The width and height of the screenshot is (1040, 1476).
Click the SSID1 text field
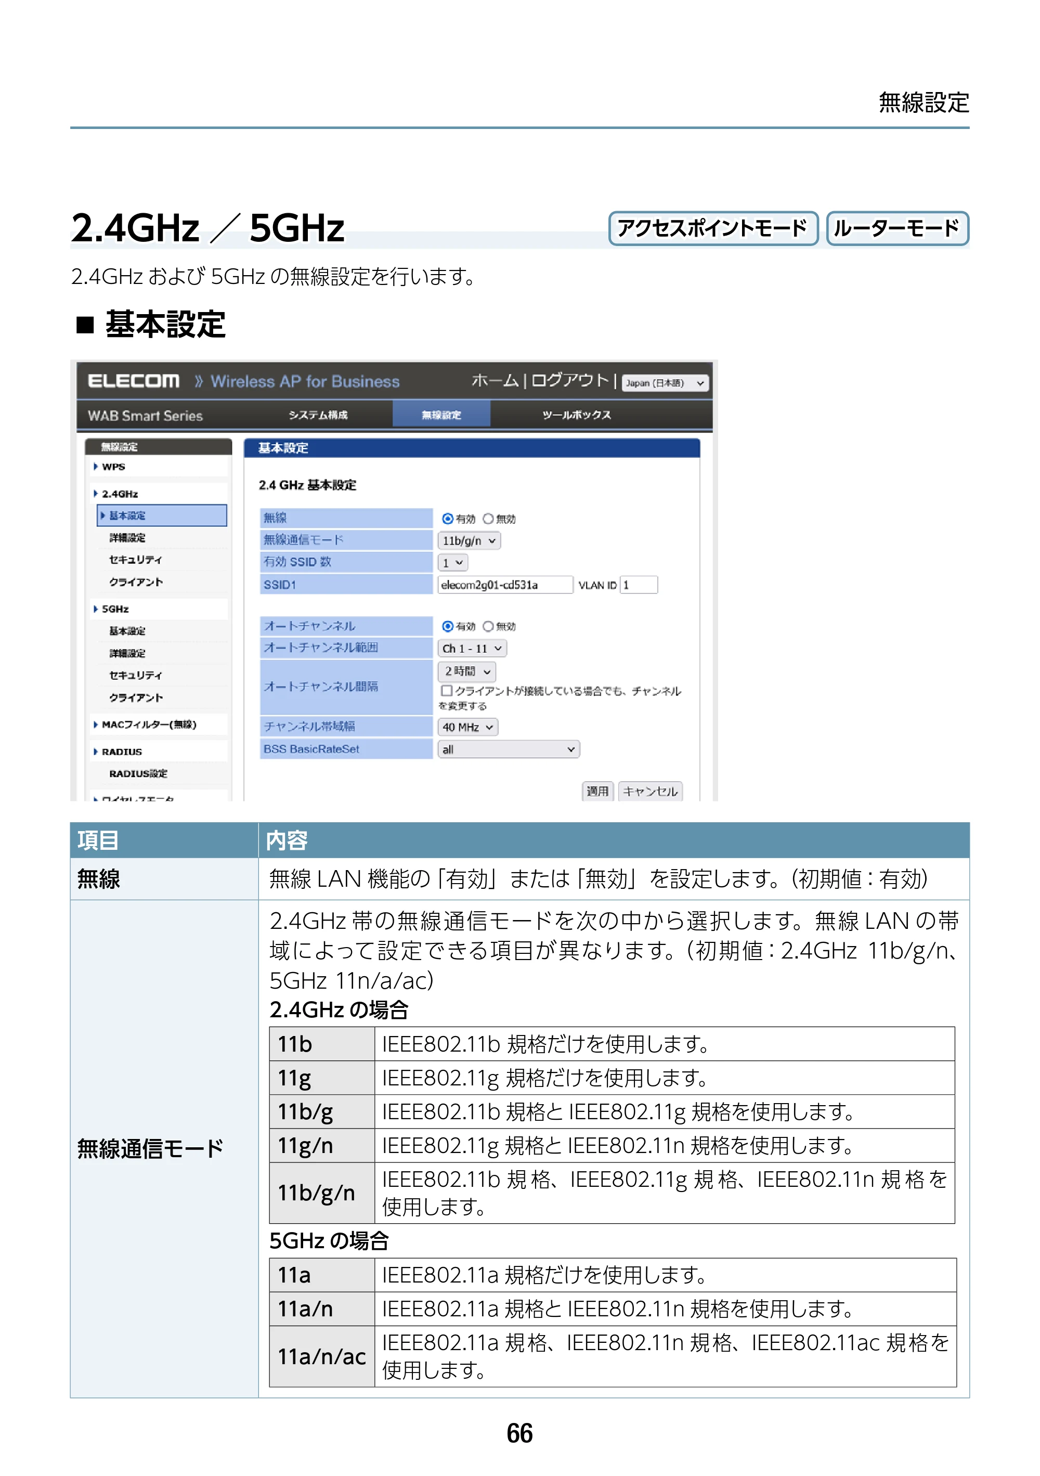[505, 585]
